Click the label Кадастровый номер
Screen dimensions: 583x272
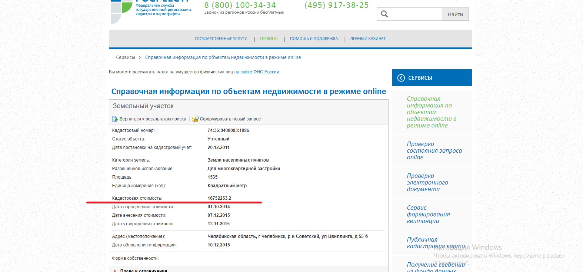133,130
